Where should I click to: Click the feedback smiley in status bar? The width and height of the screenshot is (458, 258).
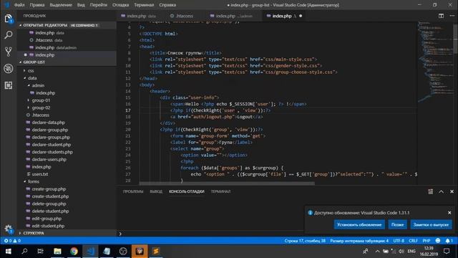coord(437,241)
